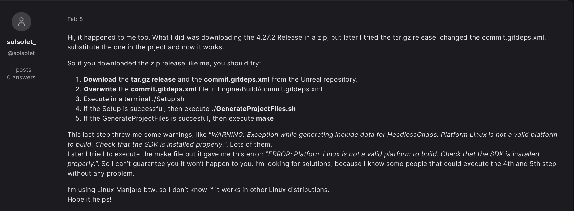574x211 pixels.
Task: Select Engine/Build/commit.gitdeps.xml path text
Action: pyautogui.click(x=270, y=89)
